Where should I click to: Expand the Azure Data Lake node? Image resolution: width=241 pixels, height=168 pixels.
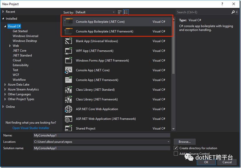(5, 84)
